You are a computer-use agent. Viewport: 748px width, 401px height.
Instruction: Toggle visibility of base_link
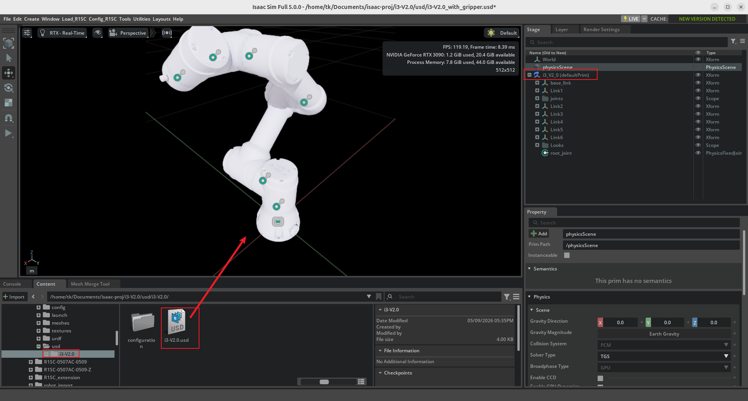tap(698, 83)
